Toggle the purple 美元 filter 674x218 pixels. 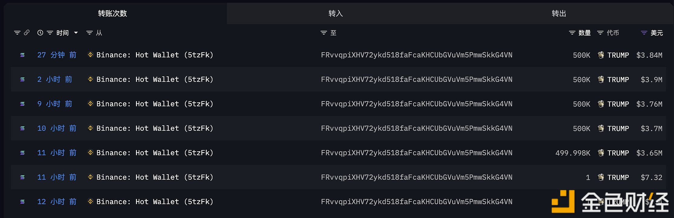point(644,33)
